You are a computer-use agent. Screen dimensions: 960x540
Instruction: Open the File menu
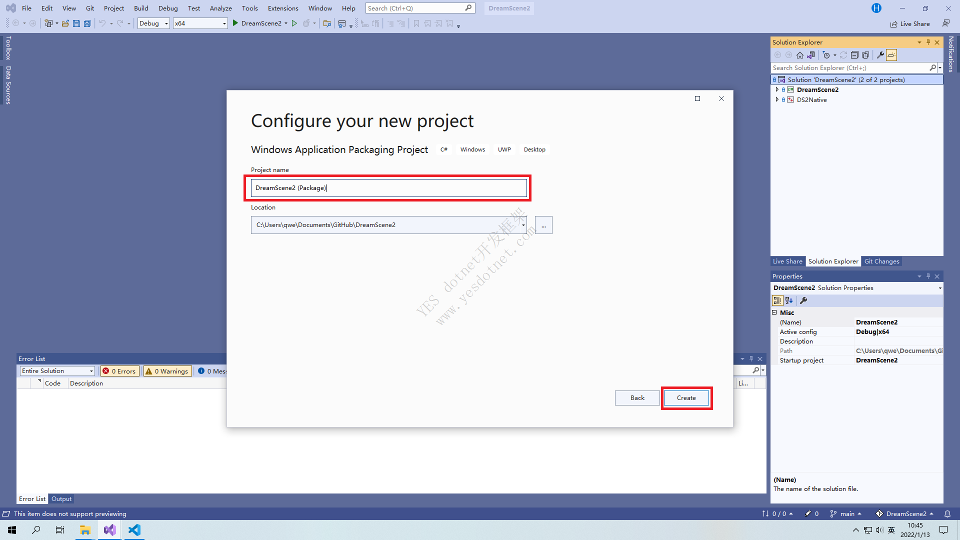26,8
